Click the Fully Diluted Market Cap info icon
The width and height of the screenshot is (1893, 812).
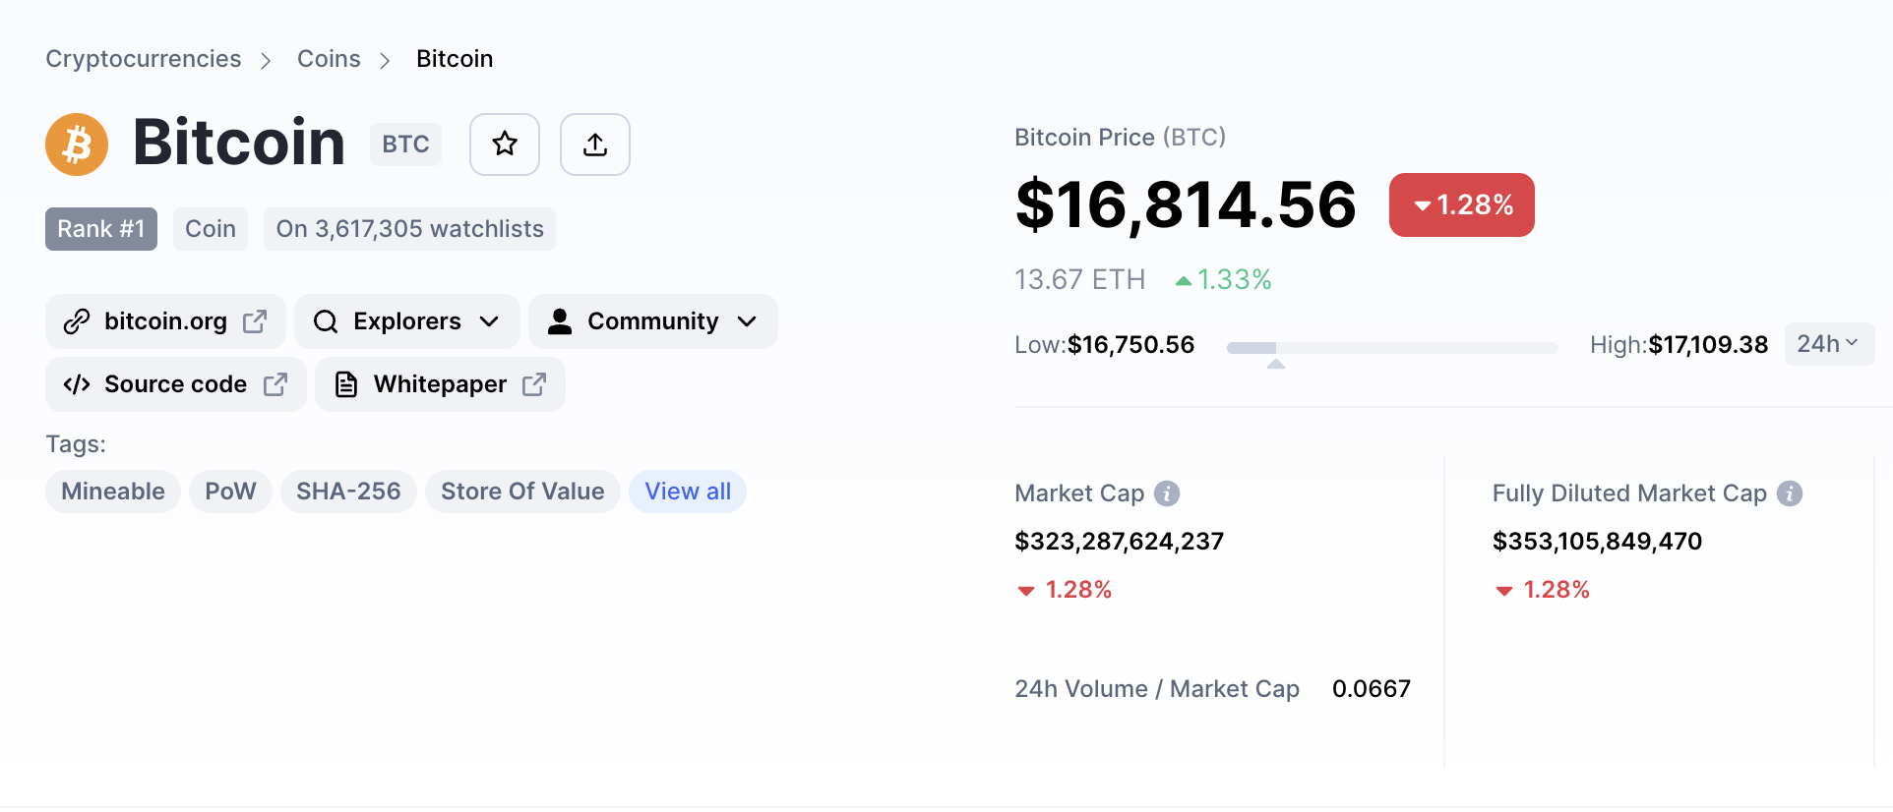(1790, 493)
